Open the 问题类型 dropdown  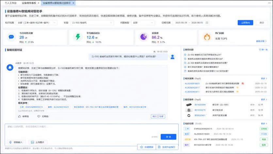(x=143, y=23)
